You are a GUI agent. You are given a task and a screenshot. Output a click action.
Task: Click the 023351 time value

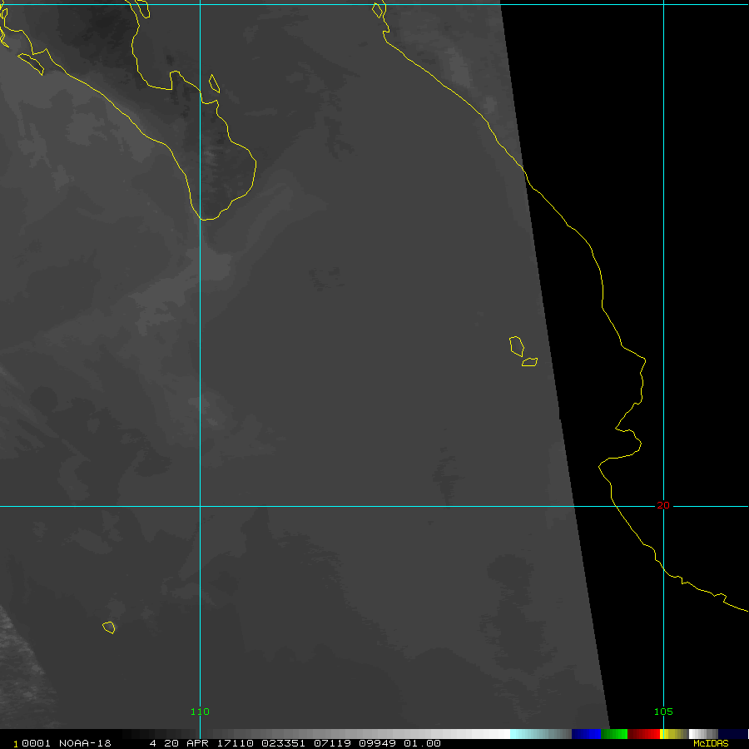[x=283, y=743]
